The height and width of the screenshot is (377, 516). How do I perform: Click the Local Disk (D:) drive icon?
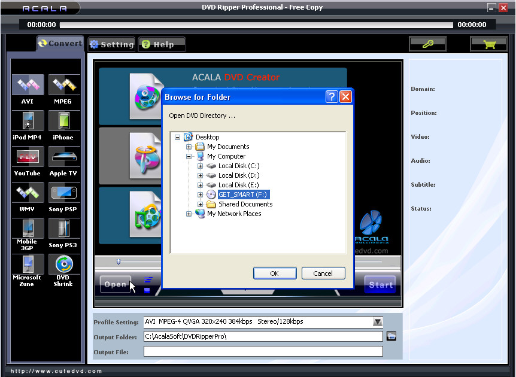211,175
